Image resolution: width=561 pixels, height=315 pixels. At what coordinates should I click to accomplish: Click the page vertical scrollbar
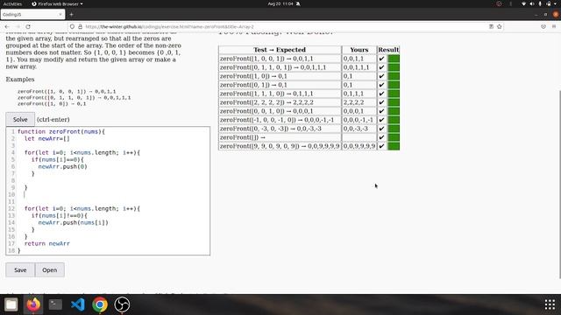pyautogui.click(x=559, y=184)
